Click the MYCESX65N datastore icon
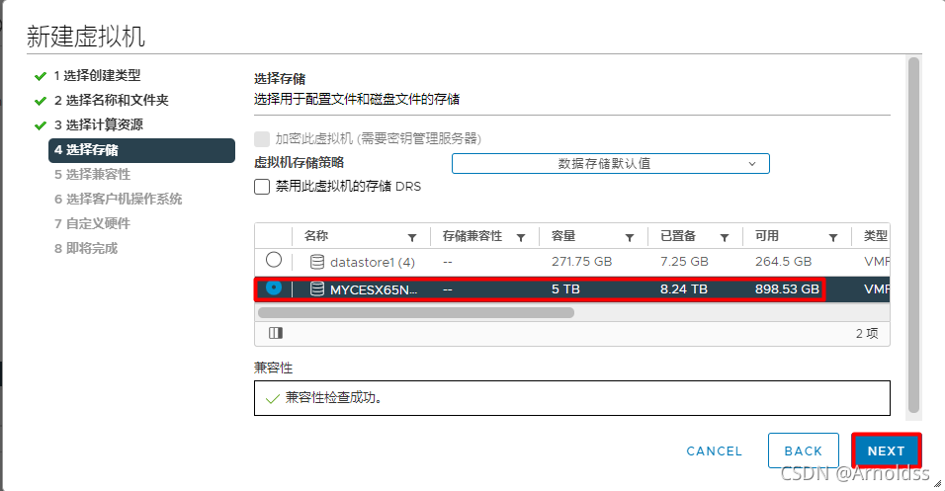 point(317,289)
